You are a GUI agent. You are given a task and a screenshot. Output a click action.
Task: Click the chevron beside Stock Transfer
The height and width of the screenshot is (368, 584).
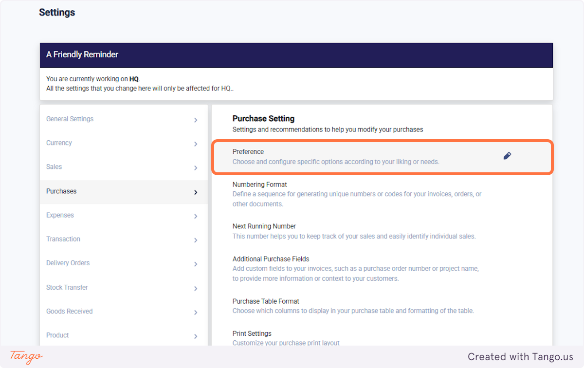click(x=196, y=288)
